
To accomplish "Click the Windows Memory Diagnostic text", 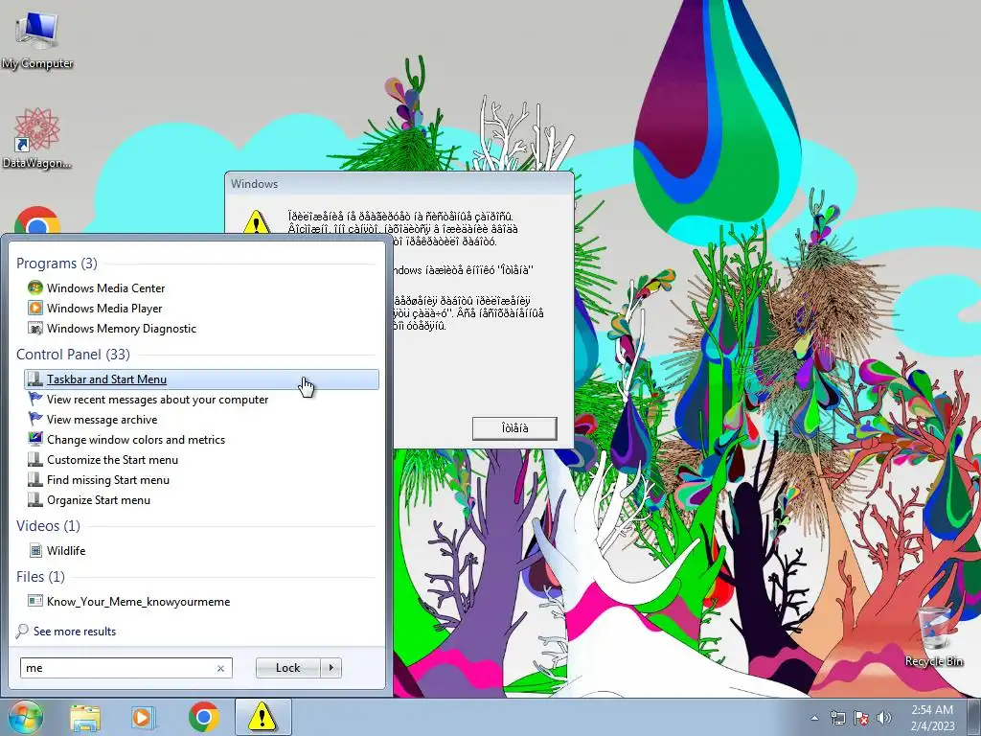I will 122,329.
